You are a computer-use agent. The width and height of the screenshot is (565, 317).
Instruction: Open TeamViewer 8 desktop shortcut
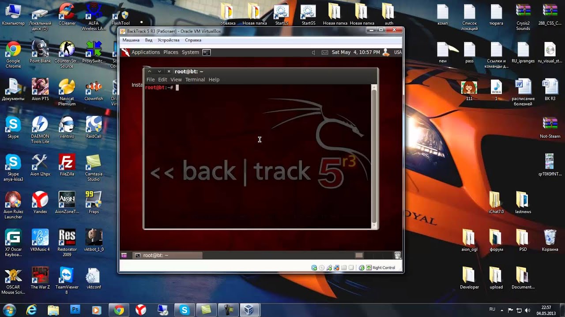tap(67, 280)
